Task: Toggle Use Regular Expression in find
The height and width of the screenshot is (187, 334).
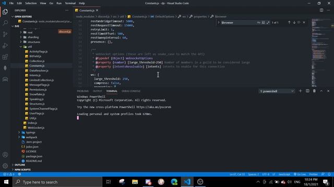Action: click(x=268, y=22)
